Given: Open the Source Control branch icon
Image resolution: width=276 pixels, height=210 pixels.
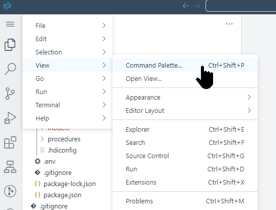Looking at the screenshot, I should (10, 94).
